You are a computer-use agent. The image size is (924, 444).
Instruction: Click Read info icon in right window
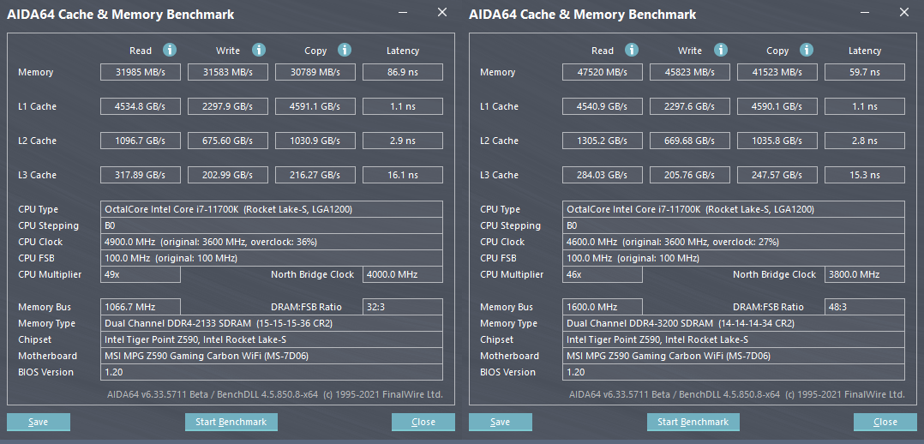[x=632, y=50]
